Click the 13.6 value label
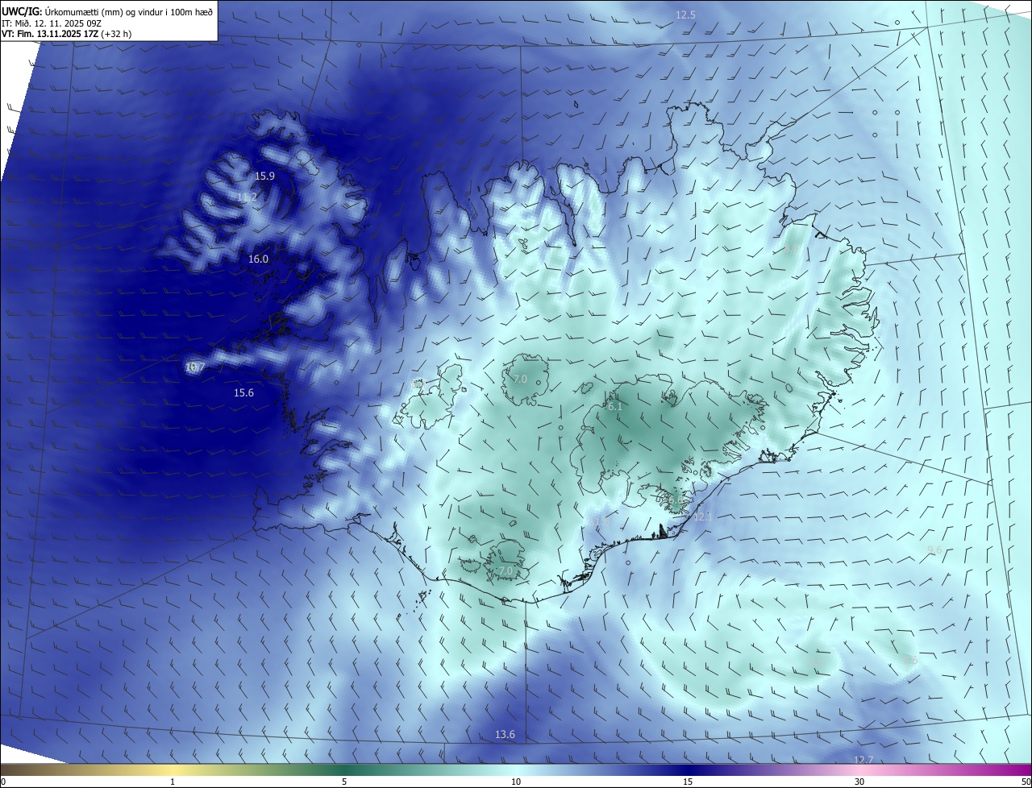 (x=505, y=734)
